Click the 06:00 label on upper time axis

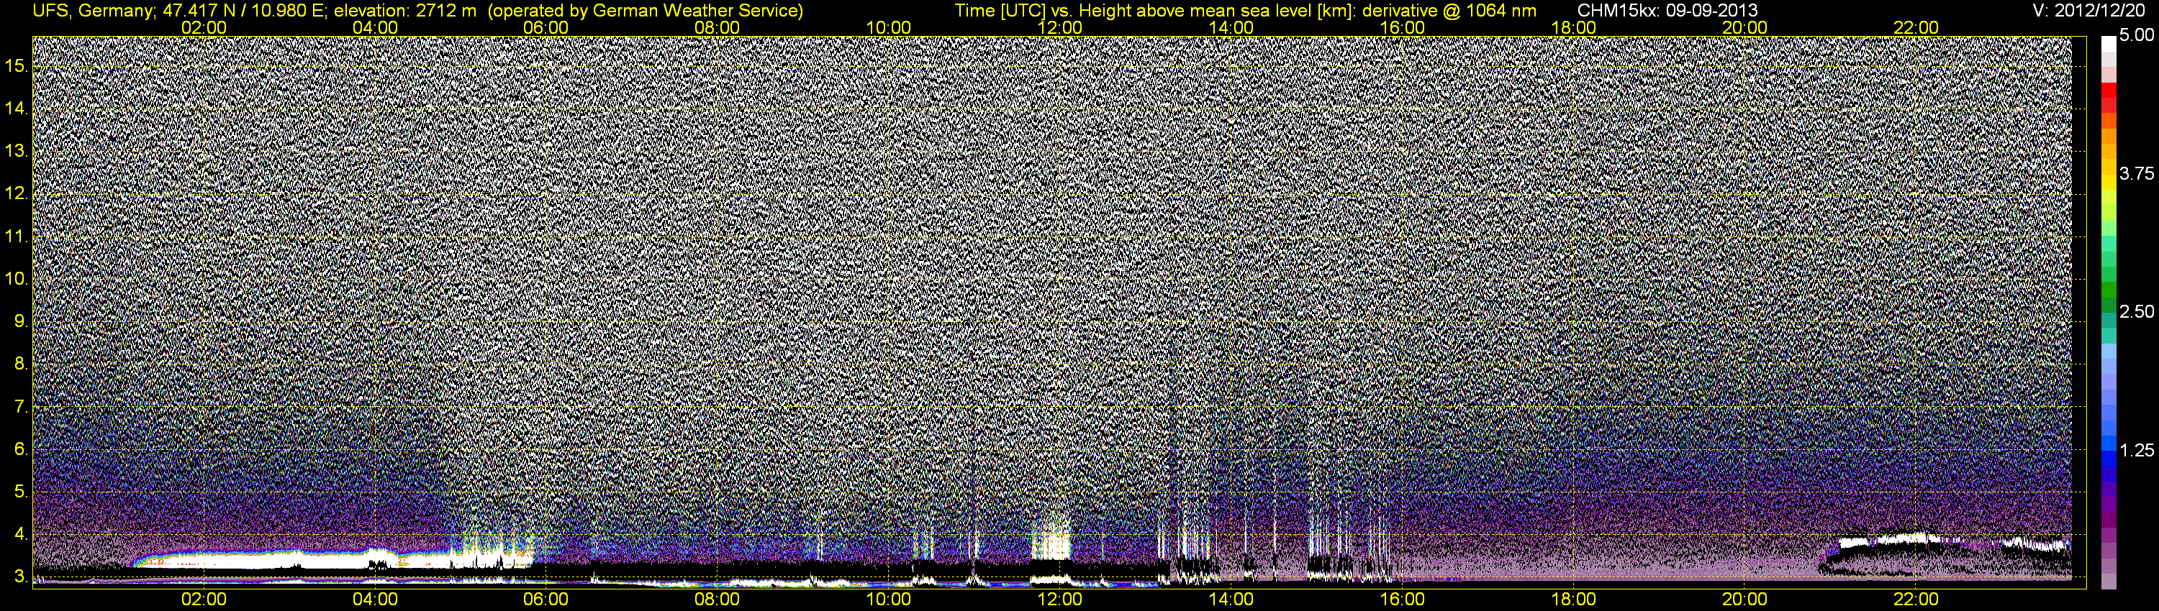[x=546, y=27]
